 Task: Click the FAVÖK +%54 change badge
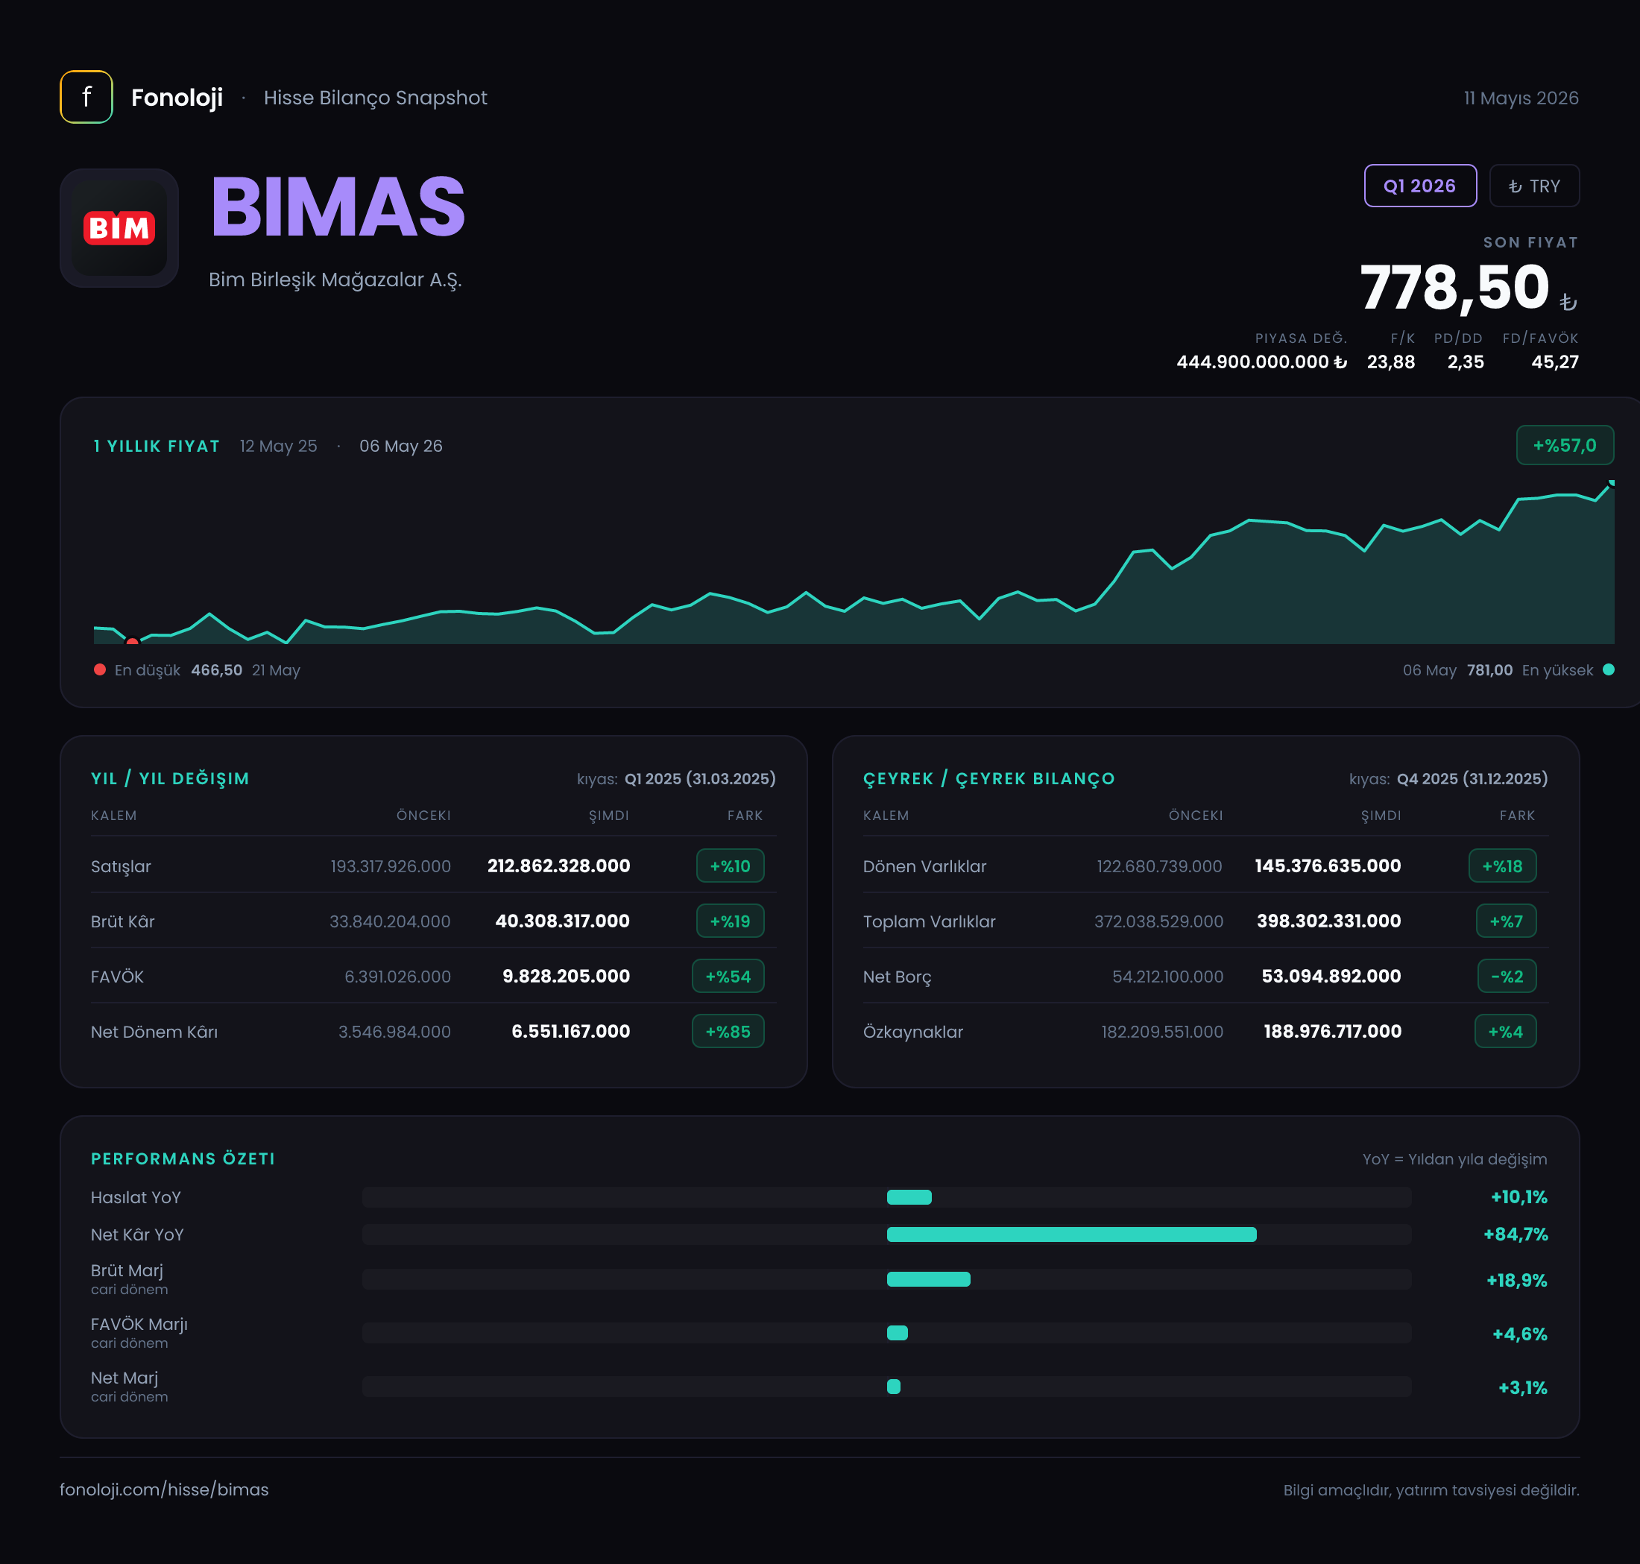click(728, 975)
